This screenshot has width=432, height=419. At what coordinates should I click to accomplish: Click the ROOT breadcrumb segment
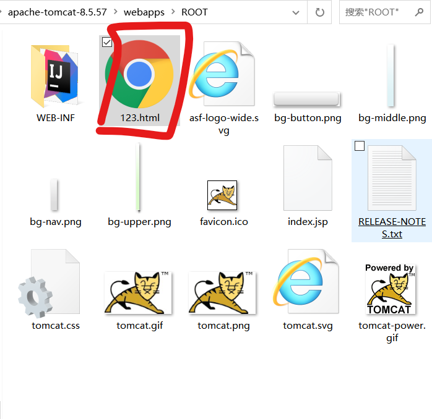pyautogui.click(x=194, y=12)
